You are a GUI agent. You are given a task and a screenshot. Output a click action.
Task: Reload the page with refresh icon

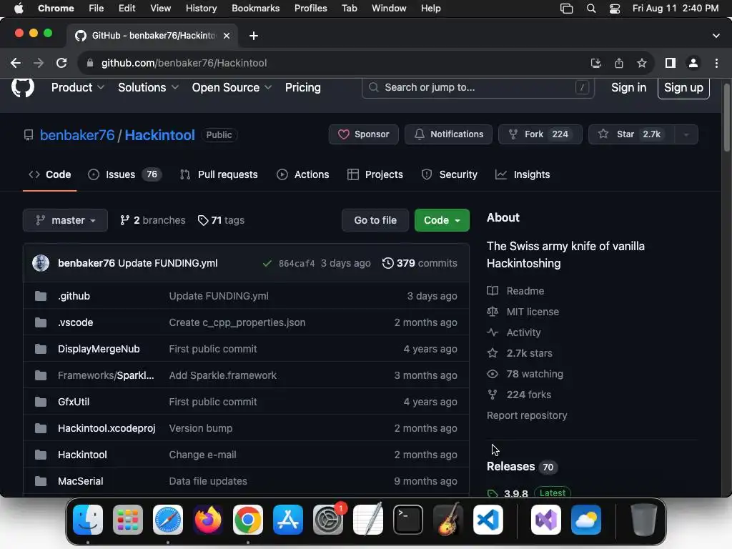point(61,63)
